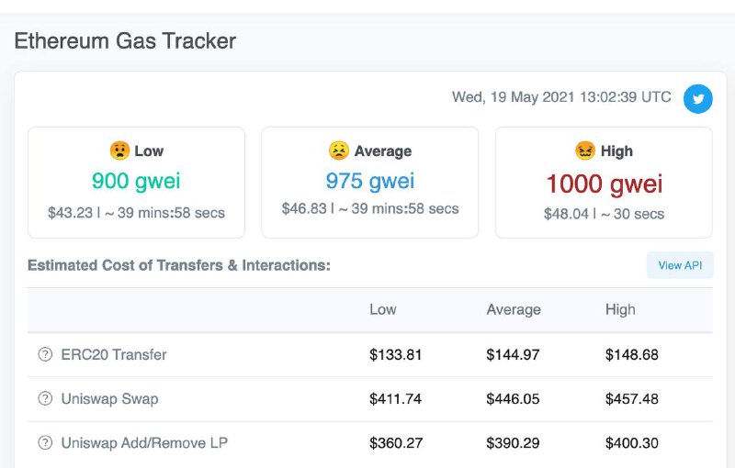Click the Twitter share icon
The width and height of the screenshot is (735, 468).
[x=698, y=99]
